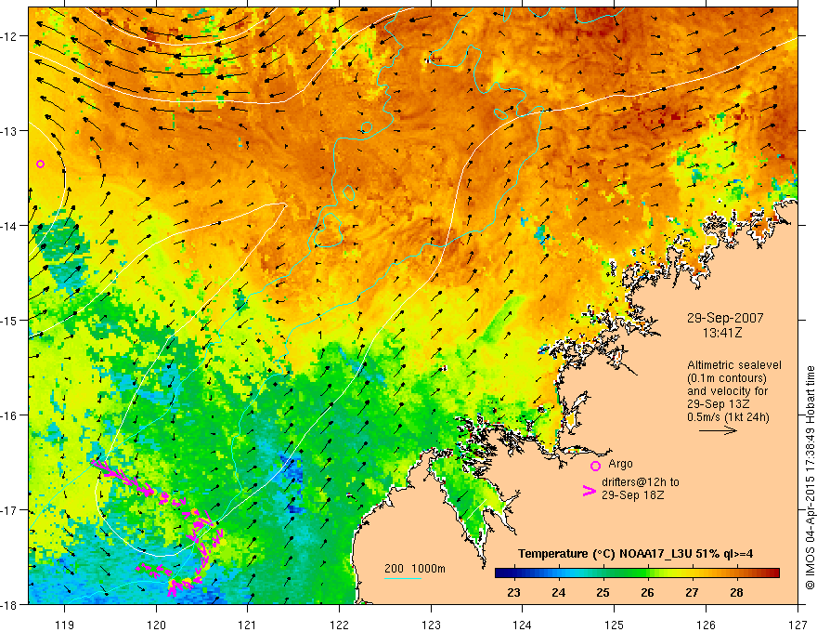Click the 123 longitude axis label
The image size is (817, 632).
tap(431, 625)
